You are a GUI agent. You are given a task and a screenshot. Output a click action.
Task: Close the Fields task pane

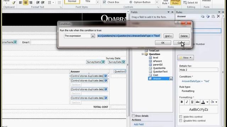(172, 12)
